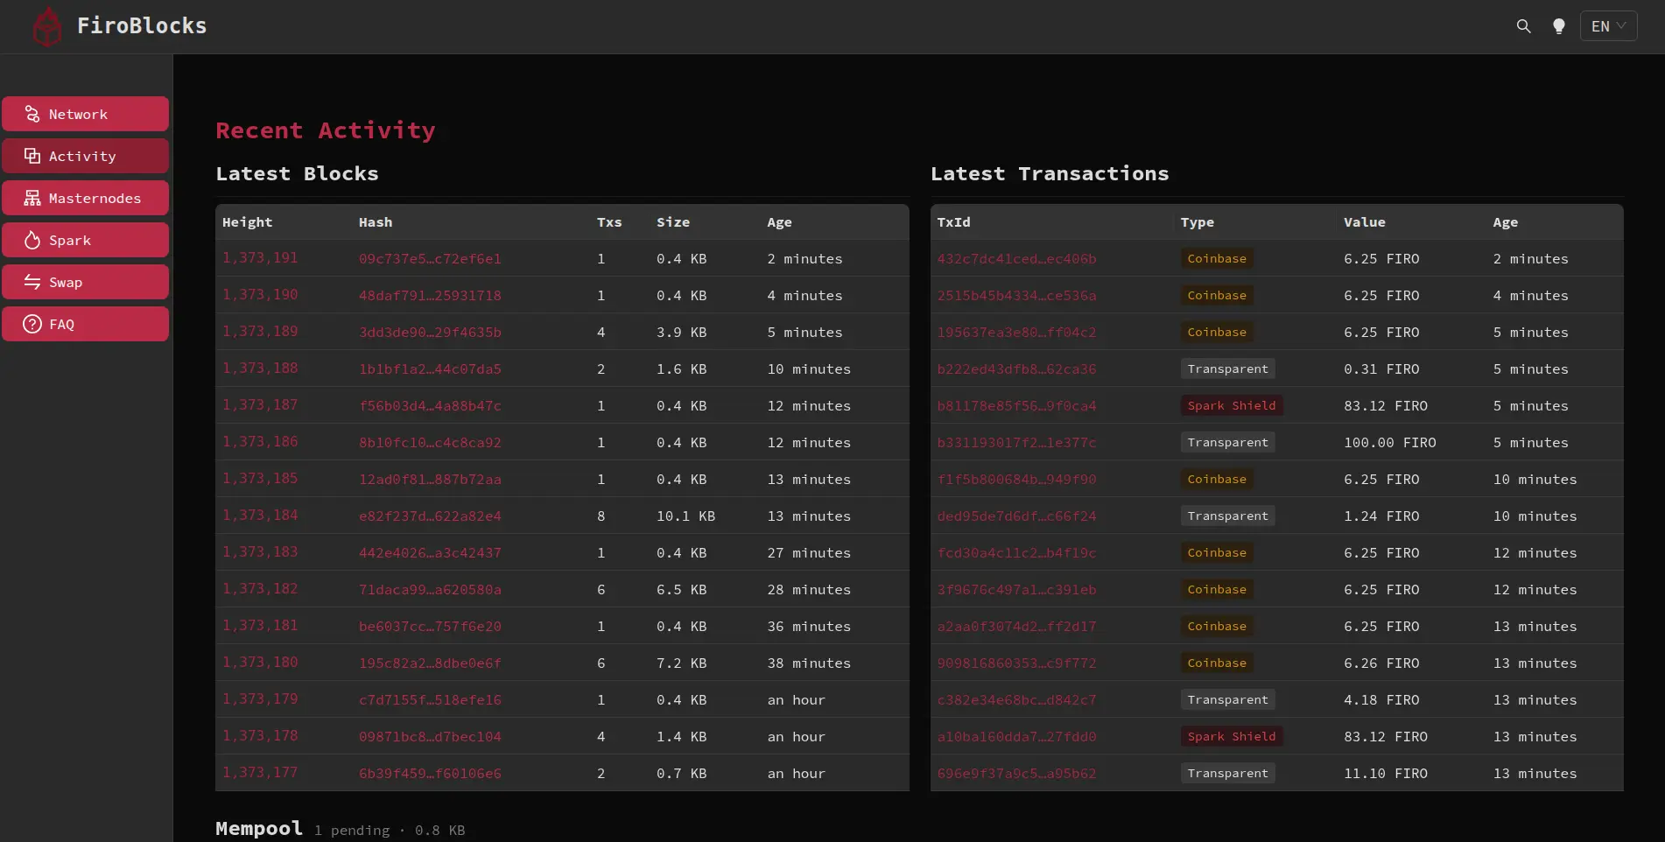Click the 11.10 FIRO value
1665x842 pixels.
1386,774
